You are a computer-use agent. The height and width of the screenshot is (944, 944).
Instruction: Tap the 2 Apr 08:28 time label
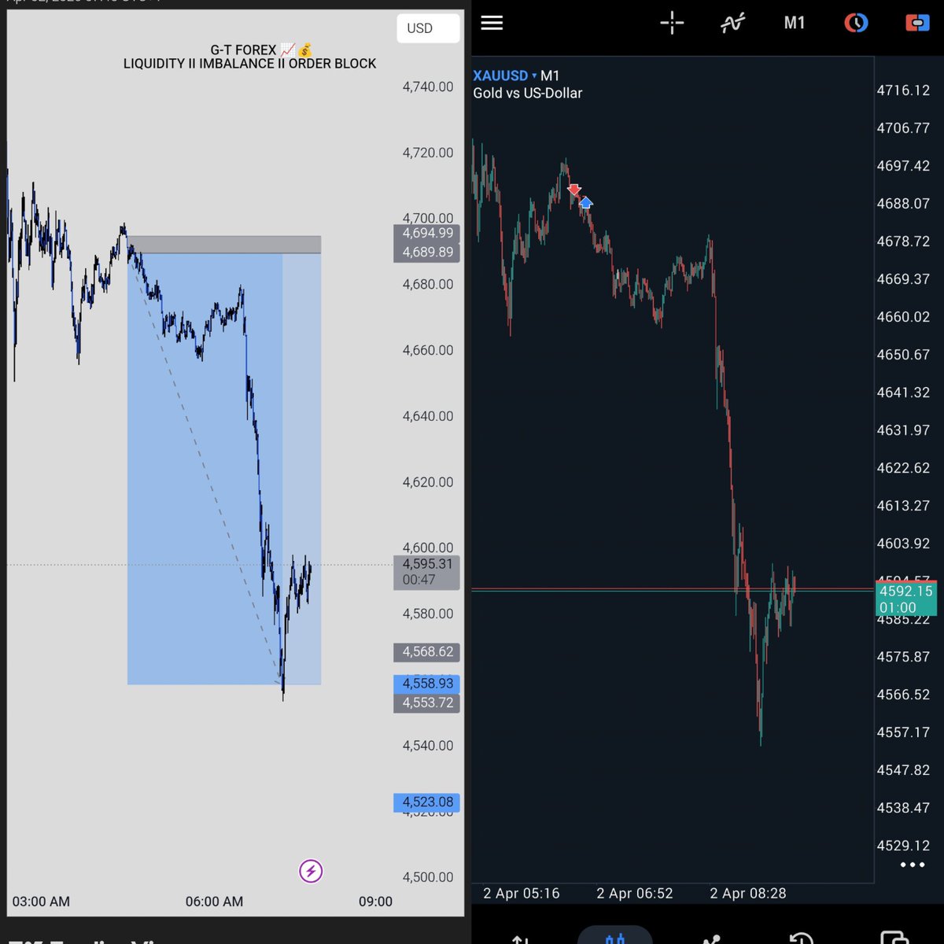(748, 894)
